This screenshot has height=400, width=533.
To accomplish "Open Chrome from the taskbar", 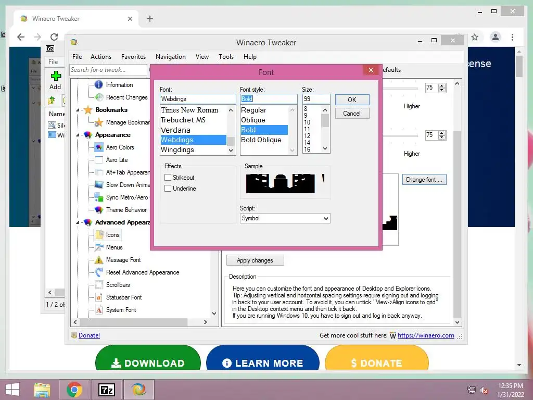I will pos(74,390).
